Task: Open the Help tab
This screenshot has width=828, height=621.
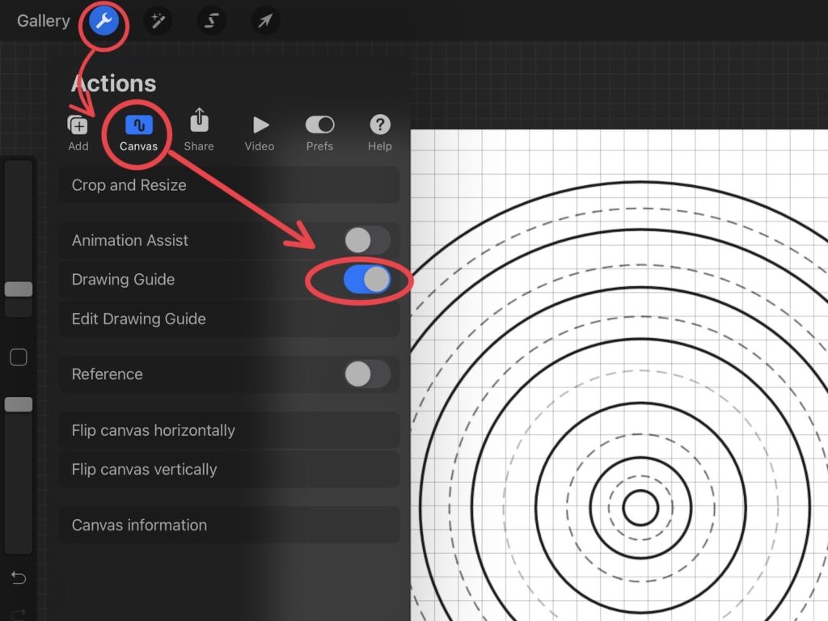Action: tap(380, 133)
